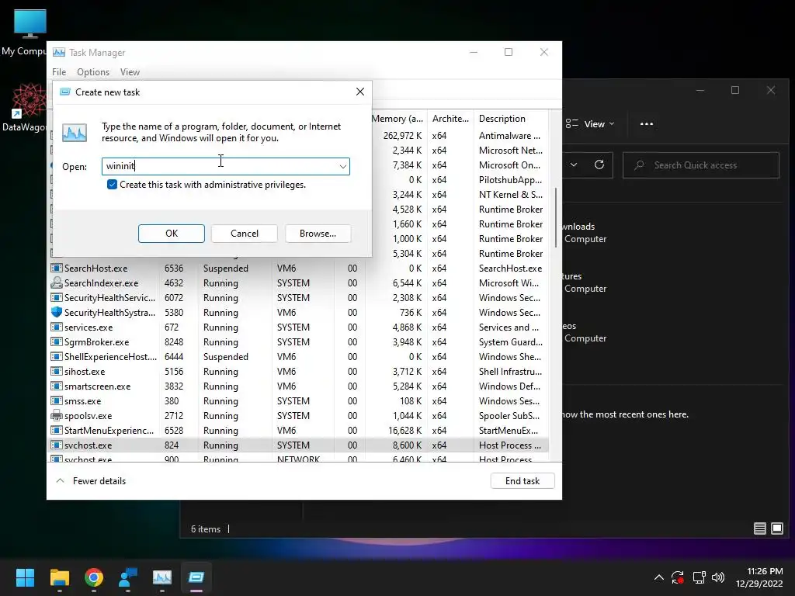The height and width of the screenshot is (596, 795).
Task: Expand the File Explorer address history dropdown
Action: [574, 165]
